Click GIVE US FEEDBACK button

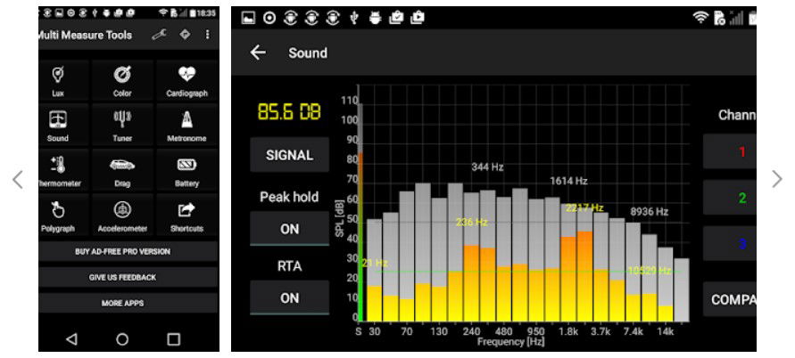pyautogui.click(x=123, y=277)
